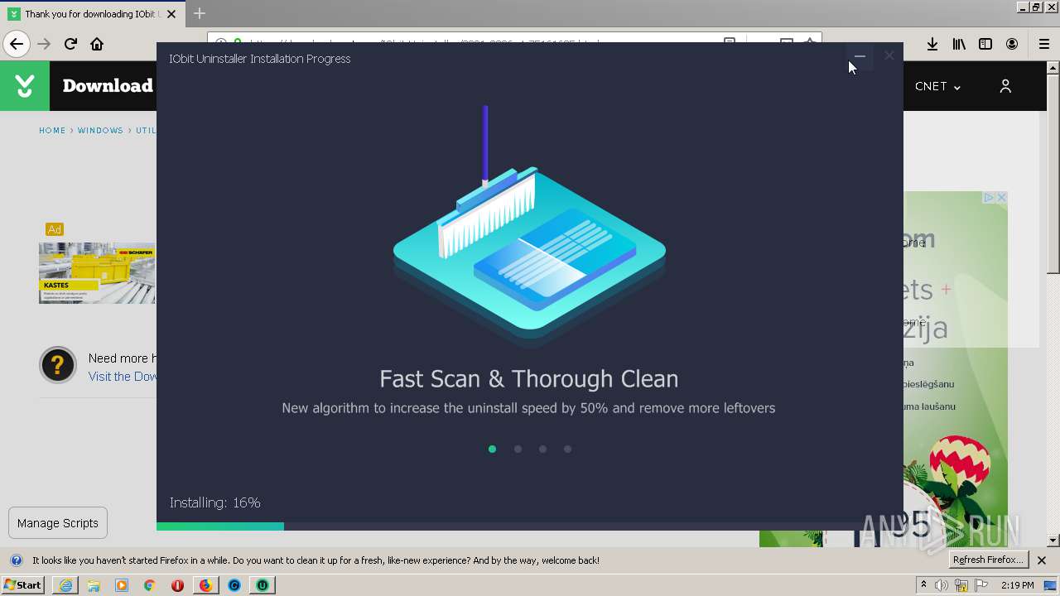The width and height of the screenshot is (1060, 596).
Task: Select the first slideshow dot
Action: pos(492,449)
